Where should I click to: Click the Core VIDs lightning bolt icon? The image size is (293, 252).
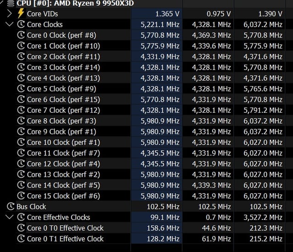[x=21, y=13]
